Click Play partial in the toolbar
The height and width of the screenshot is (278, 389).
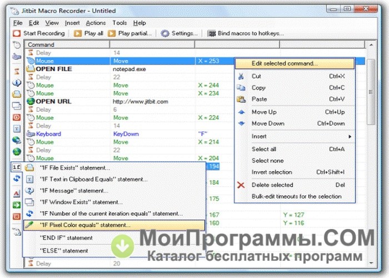[129, 33]
